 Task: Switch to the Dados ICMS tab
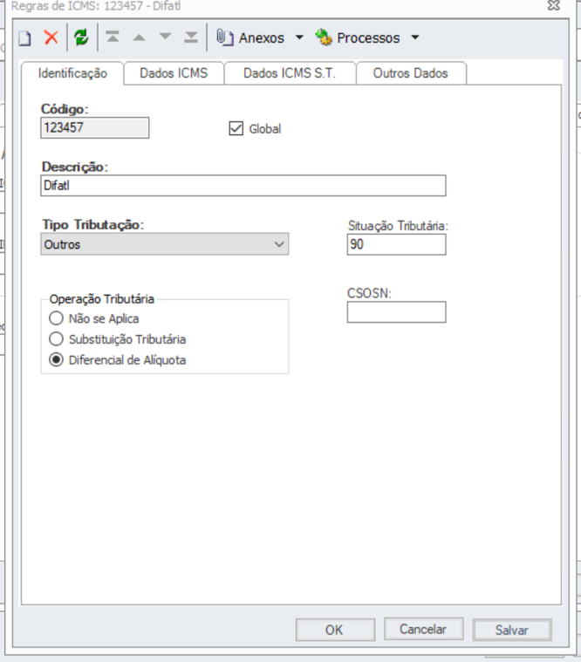174,73
